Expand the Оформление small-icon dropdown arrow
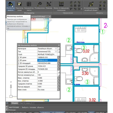113x113 pixels. (81, 9)
